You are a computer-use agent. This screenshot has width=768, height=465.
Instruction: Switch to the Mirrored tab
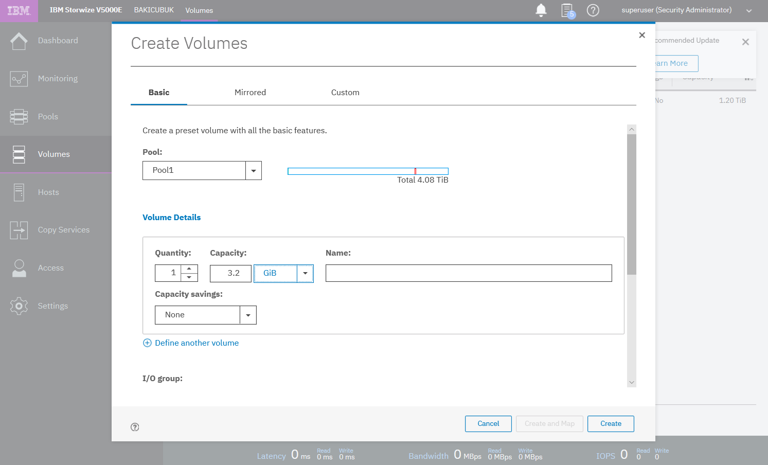point(250,93)
